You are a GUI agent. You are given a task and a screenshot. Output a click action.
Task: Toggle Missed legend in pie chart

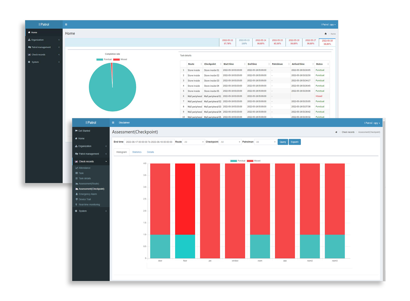pyautogui.click(x=120, y=59)
